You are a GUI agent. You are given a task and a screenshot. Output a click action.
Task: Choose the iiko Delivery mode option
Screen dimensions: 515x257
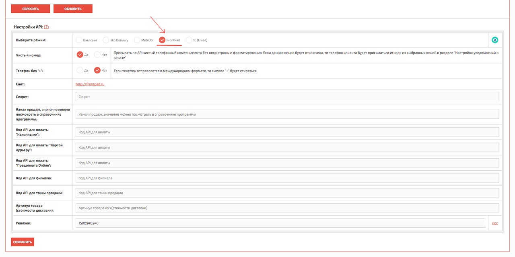pyautogui.click(x=106, y=40)
